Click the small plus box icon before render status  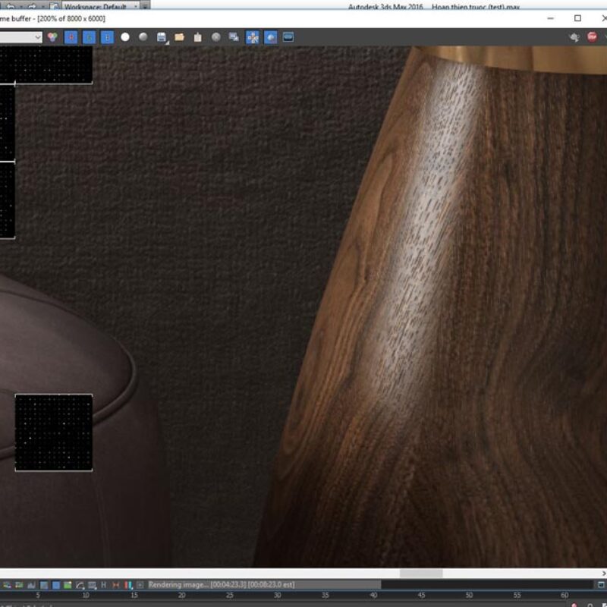[140, 585]
